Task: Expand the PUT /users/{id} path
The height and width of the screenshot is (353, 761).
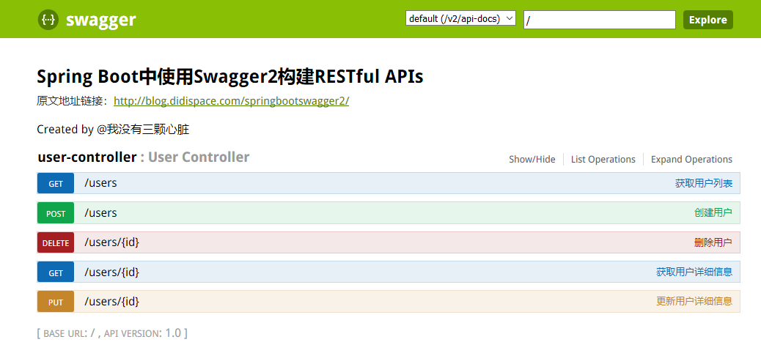Action: click(x=112, y=302)
